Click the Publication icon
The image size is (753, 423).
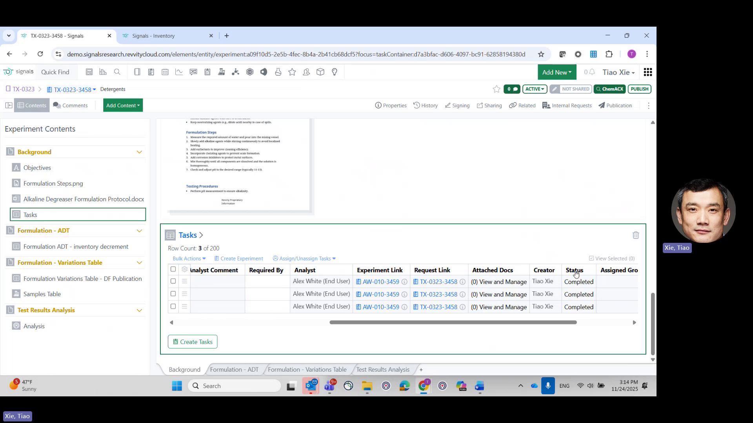pyautogui.click(x=615, y=105)
